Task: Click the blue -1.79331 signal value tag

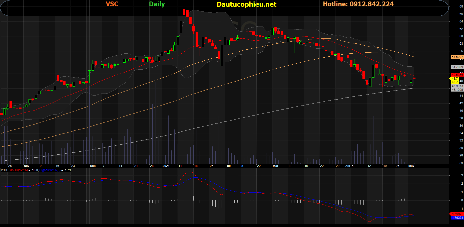Action: coord(457,218)
